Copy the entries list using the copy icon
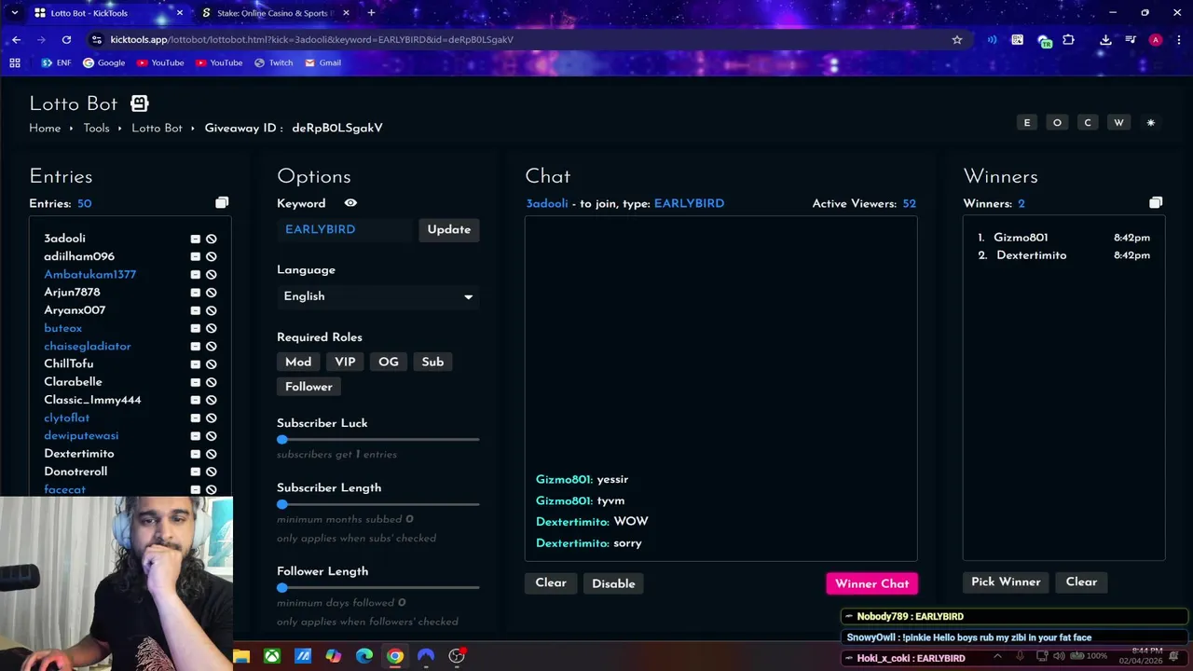This screenshot has width=1193, height=671. tap(222, 202)
